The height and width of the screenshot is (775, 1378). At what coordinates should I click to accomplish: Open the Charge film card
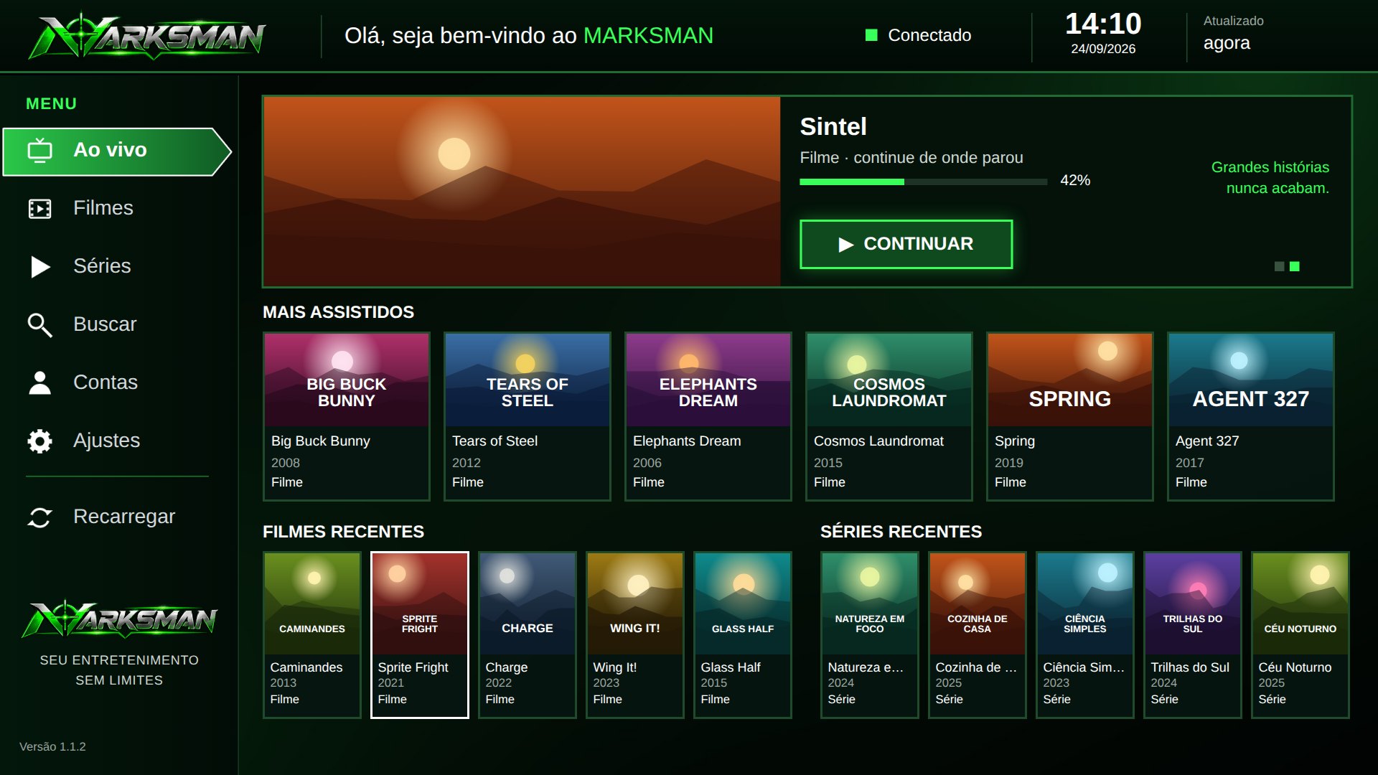(x=528, y=635)
